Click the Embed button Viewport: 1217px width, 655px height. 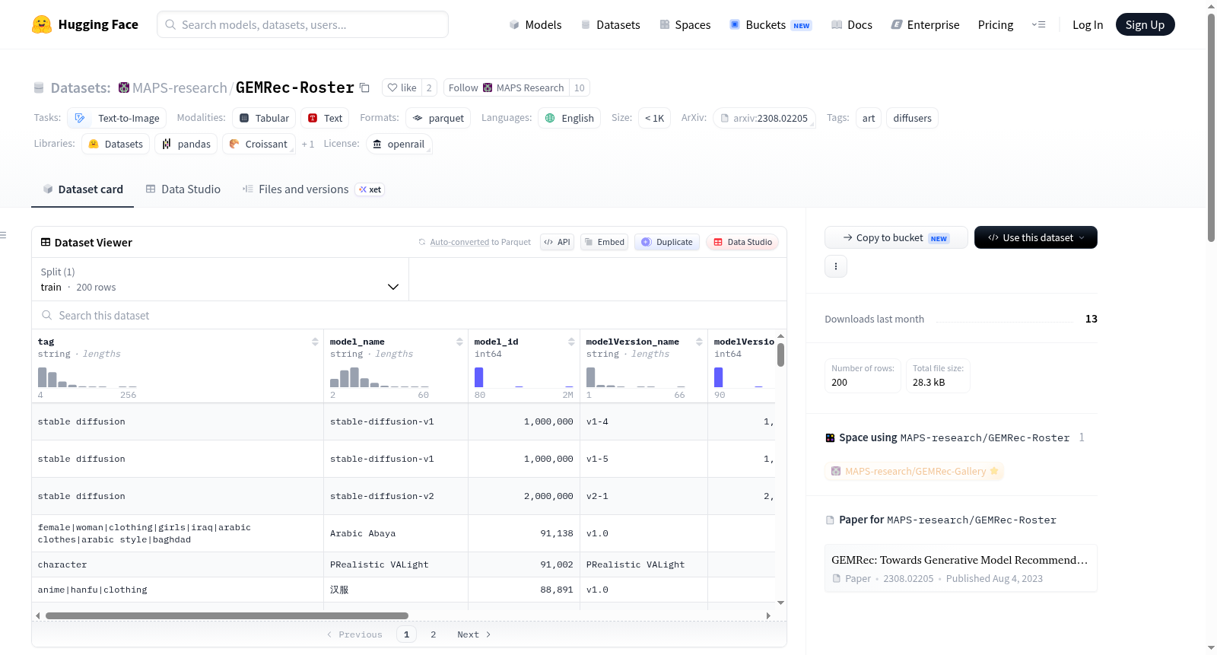pyautogui.click(x=604, y=242)
